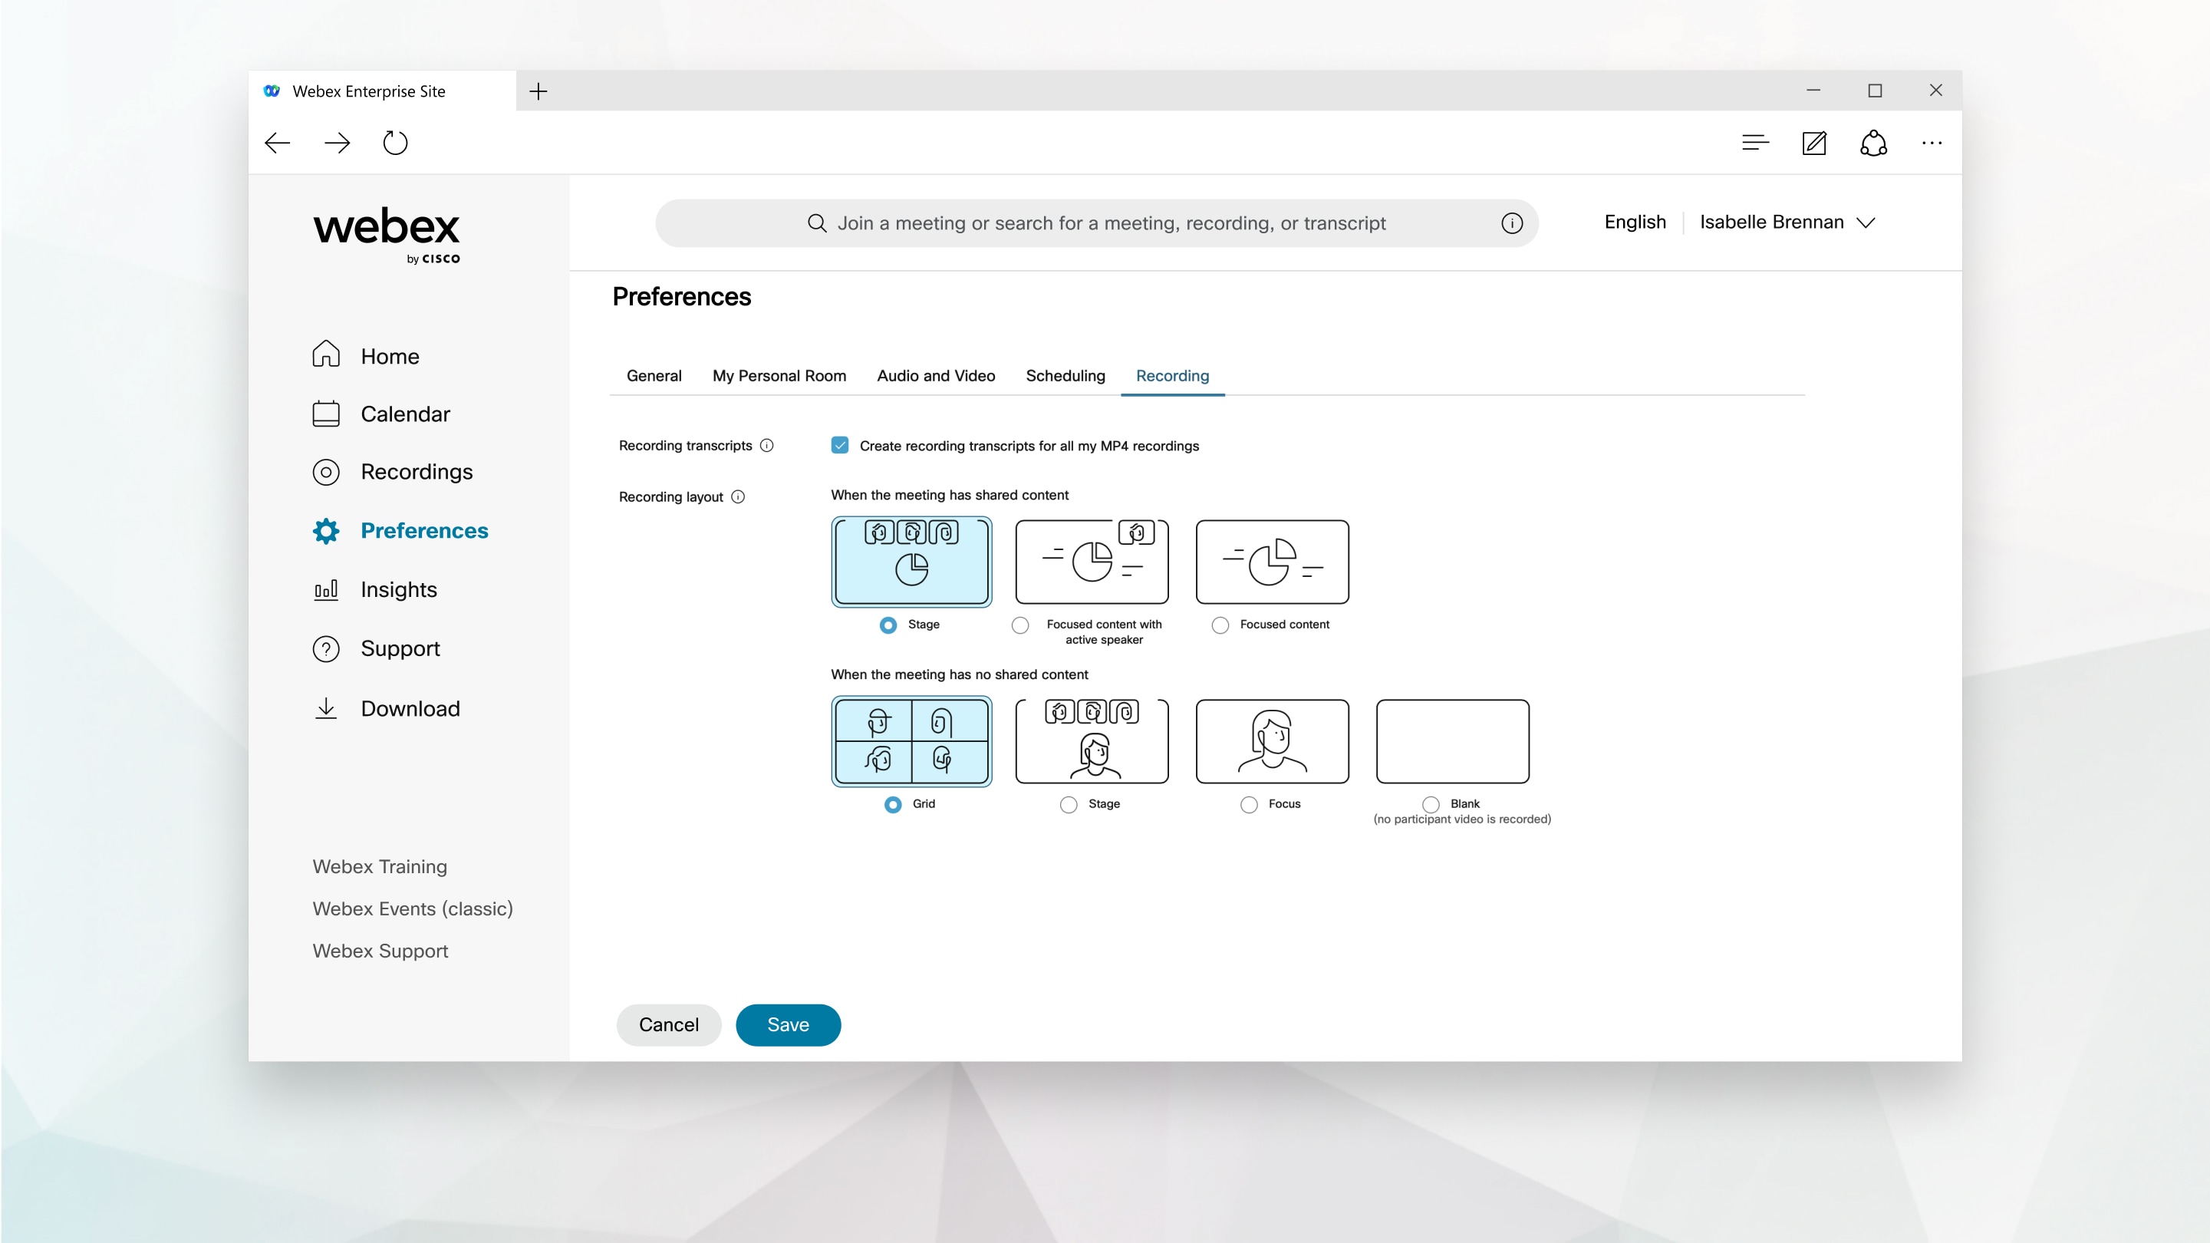Change the language from English
The height and width of the screenshot is (1243, 2210).
pyautogui.click(x=1635, y=223)
